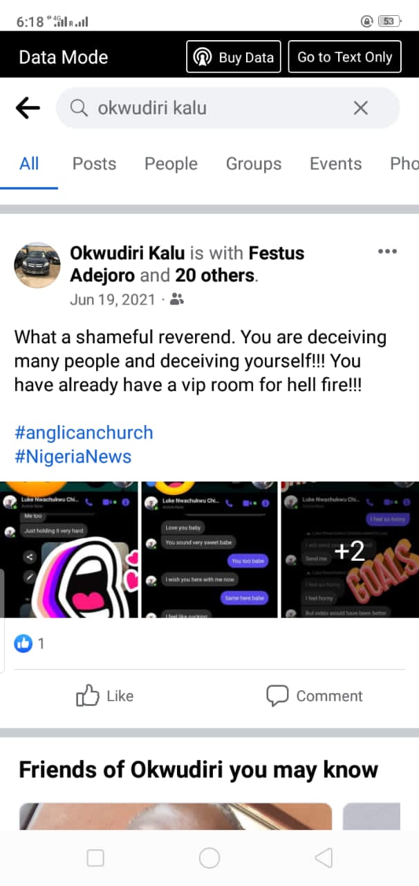Screen dimensions: 419x886
Task: Clear search with the X icon
Action: pyautogui.click(x=360, y=108)
